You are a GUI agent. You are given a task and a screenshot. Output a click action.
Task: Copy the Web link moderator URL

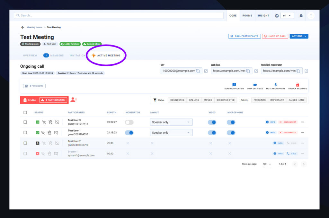[x=298, y=71]
